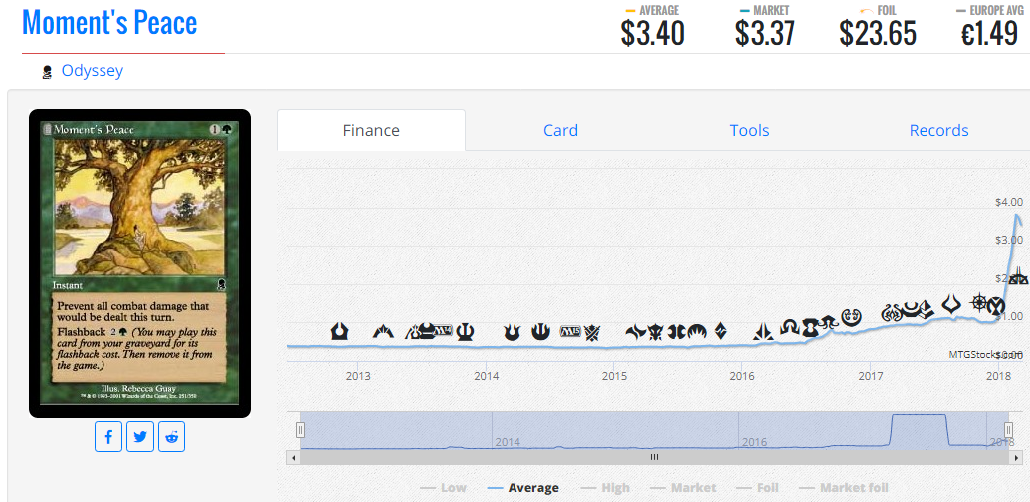This screenshot has height=502, width=1030.
Task: Toggle the Market foil series in the legend
Action: (844, 487)
